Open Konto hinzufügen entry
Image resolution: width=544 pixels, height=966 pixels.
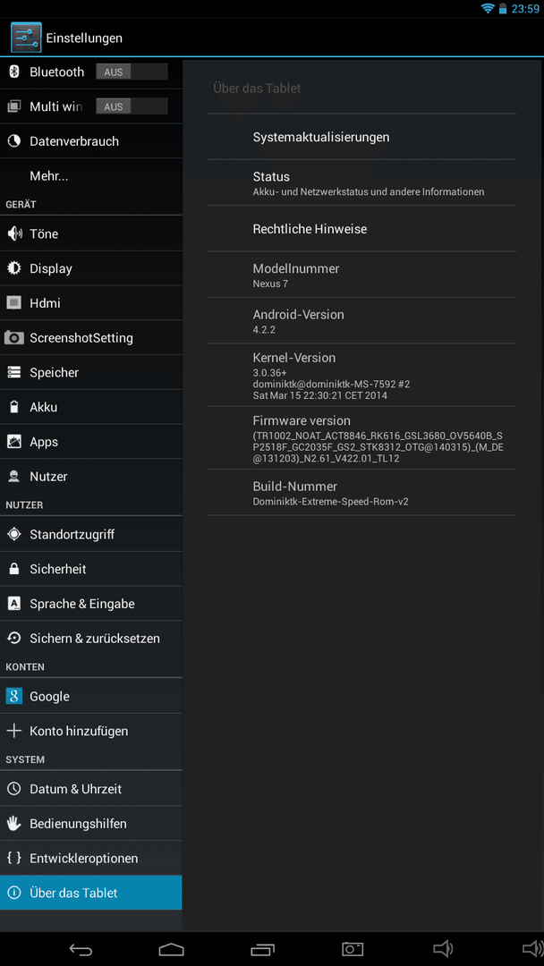click(x=91, y=732)
